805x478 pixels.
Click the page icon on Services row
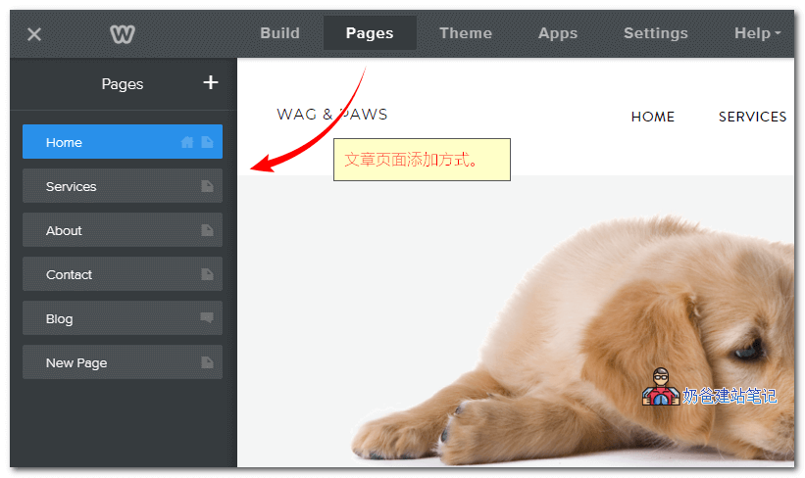pyautogui.click(x=207, y=186)
